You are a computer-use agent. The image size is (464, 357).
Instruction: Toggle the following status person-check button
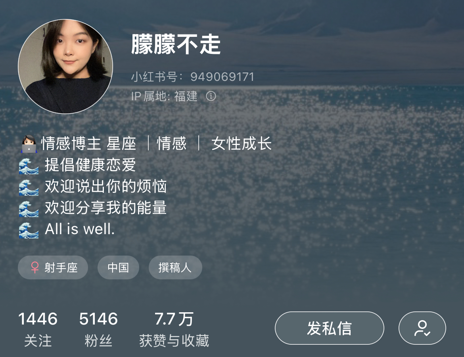[x=422, y=328]
